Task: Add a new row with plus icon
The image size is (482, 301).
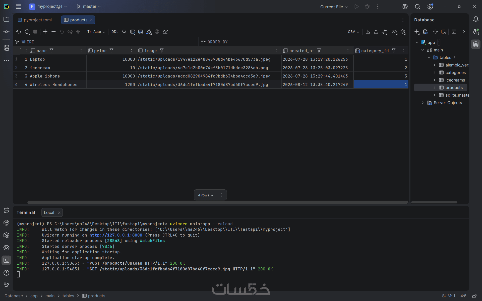Action: pyautogui.click(x=45, y=32)
